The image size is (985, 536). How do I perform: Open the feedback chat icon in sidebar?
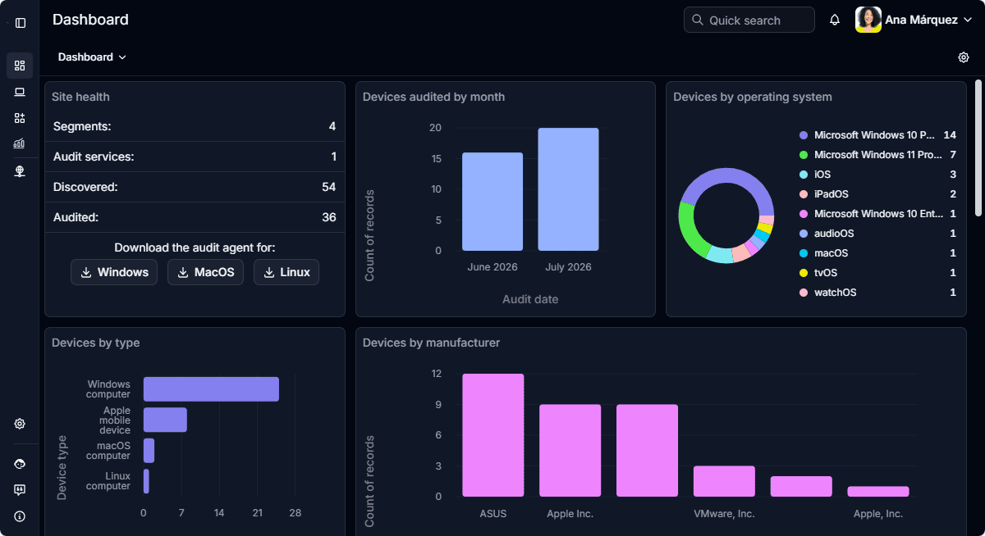[x=20, y=490]
